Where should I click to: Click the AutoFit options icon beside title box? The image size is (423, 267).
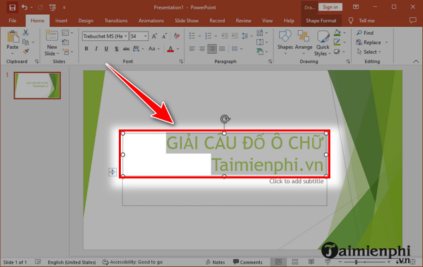click(113, 172)
